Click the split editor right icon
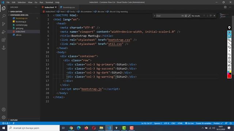Viewport: 234px width, 131px height. pyautogui.click(x=225, y=7)
